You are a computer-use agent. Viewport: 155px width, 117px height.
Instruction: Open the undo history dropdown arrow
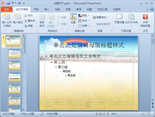pyautogui.click(x=16, y=3)
